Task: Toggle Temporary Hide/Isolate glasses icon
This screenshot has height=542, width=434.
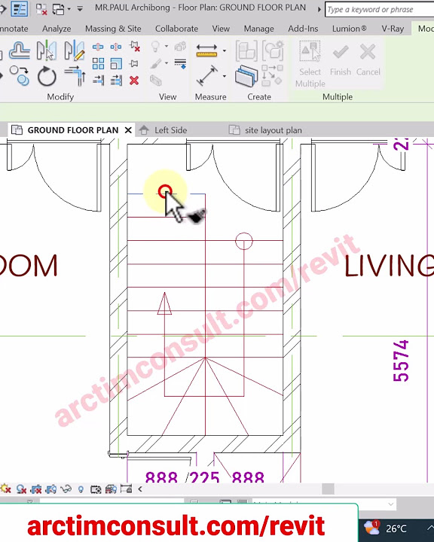Action: coord(66,489)
